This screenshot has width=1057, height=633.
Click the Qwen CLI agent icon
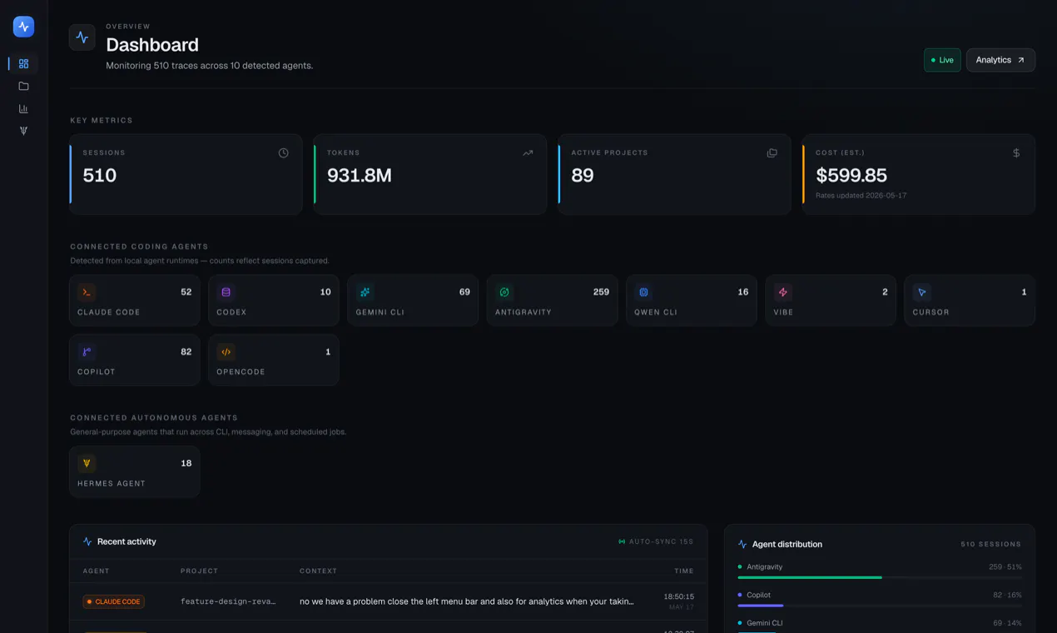pyautogui.click(x=643, y=292)
